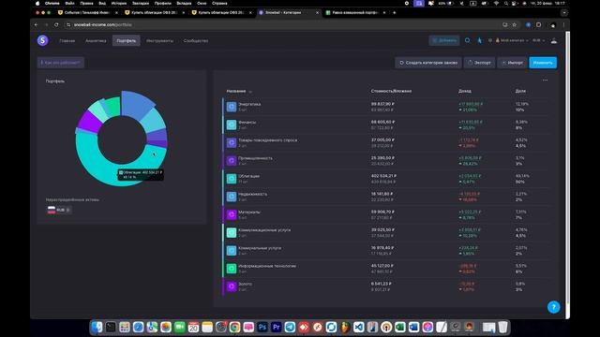
Task: Open the Главная navigation tab
Action: click(x=67, y=40)
